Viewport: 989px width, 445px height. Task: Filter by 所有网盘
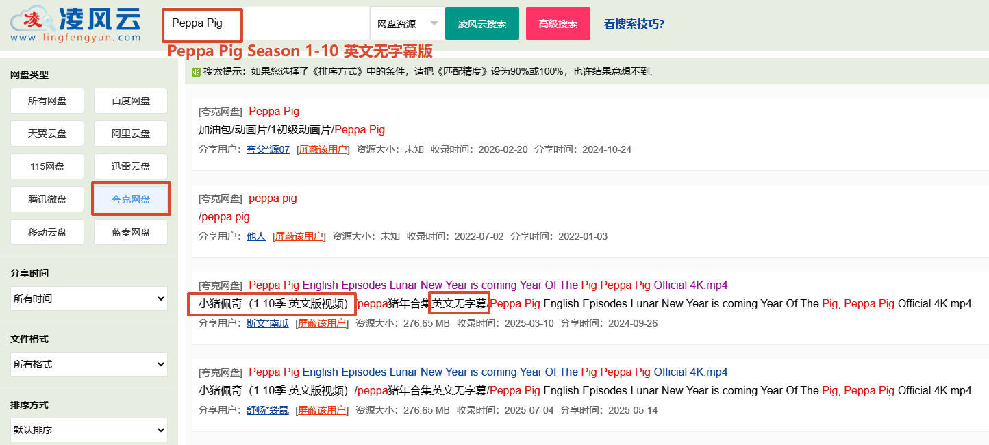coord(47,101)
